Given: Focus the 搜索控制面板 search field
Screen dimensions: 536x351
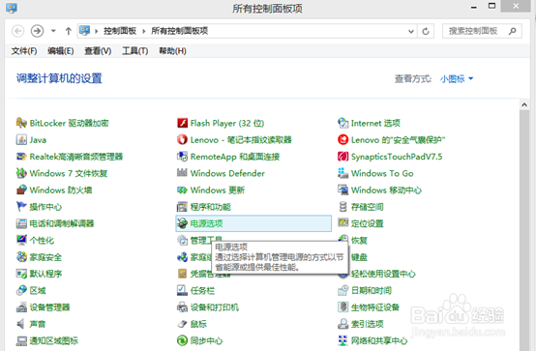Looking at the screenshot, I should (x=482, y=31).
